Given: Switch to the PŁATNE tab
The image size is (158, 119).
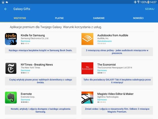Looking at the screenshot, I should [59, 18].
